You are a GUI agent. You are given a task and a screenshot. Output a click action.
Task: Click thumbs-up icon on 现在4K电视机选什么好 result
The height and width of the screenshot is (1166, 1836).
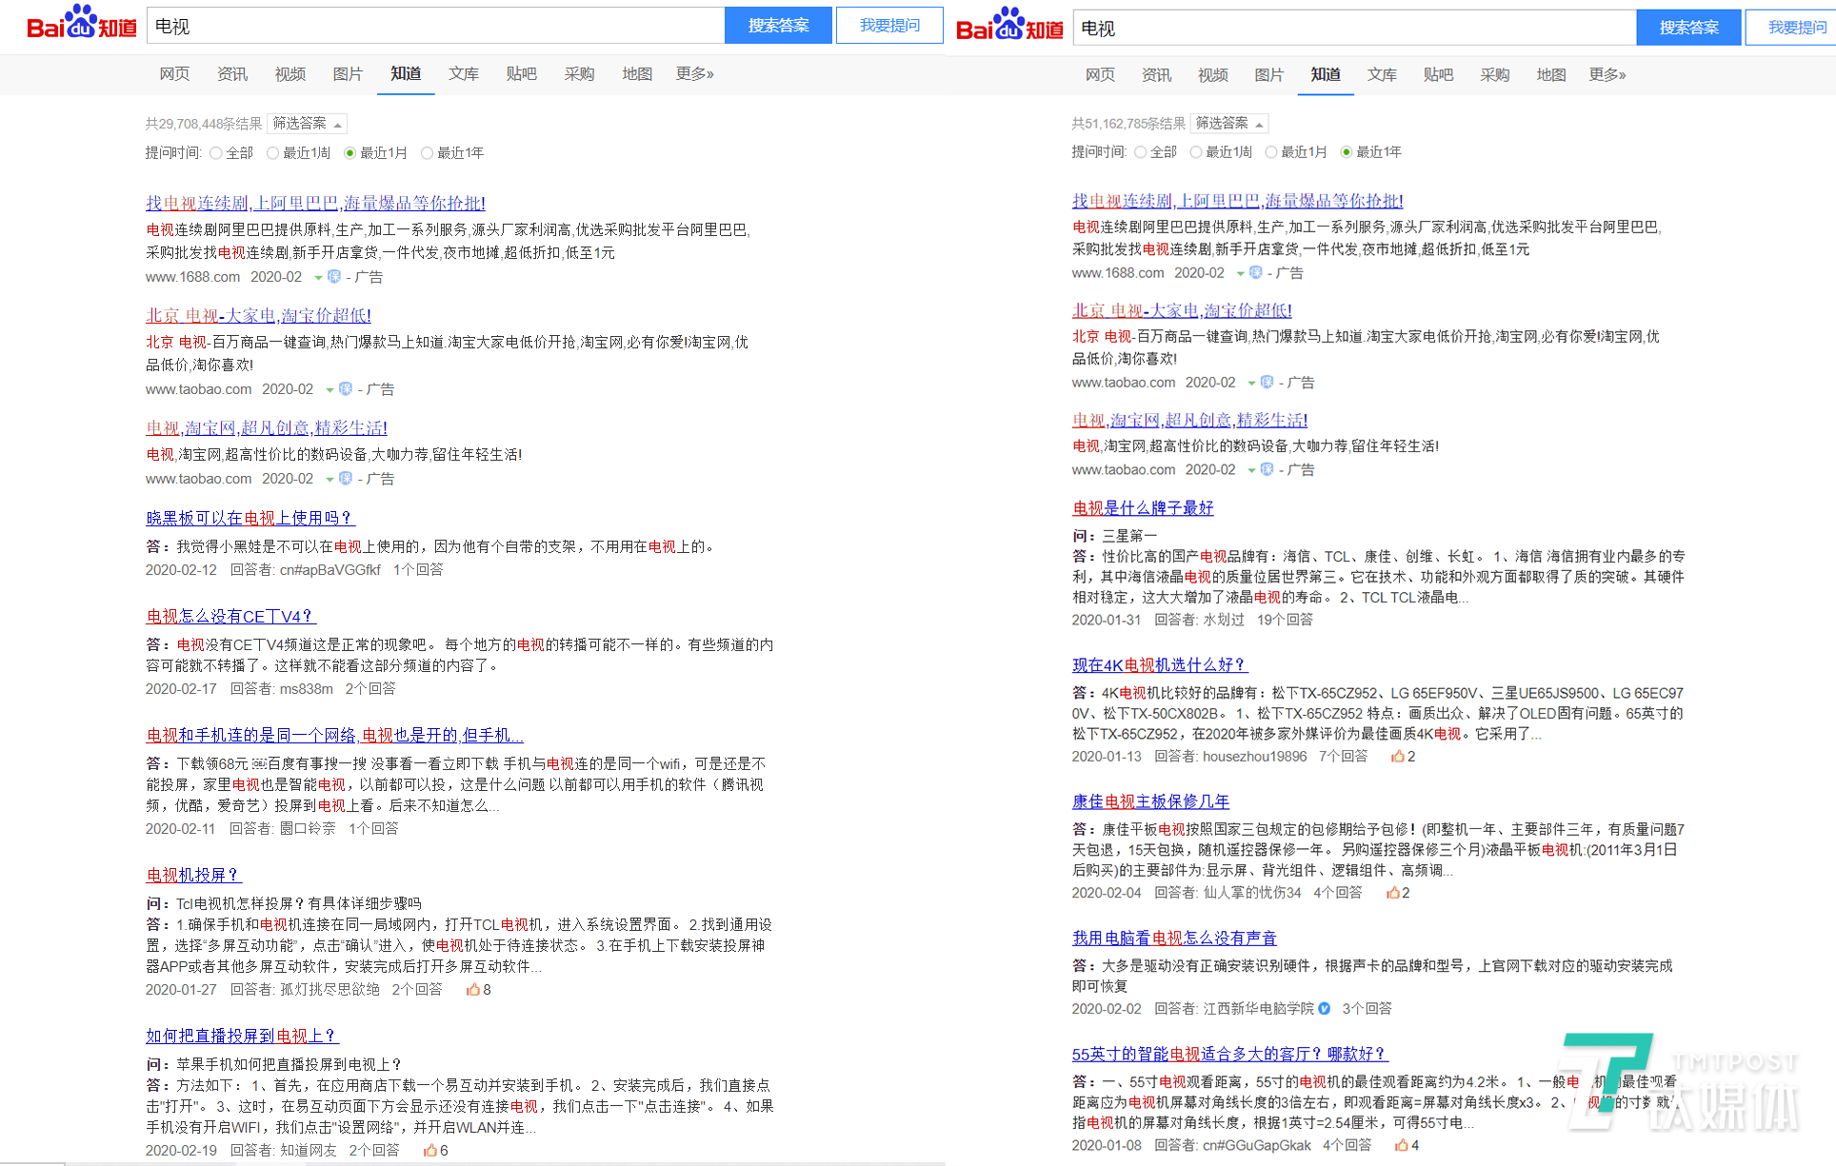pyautogui.click(x=1397, y=757)
